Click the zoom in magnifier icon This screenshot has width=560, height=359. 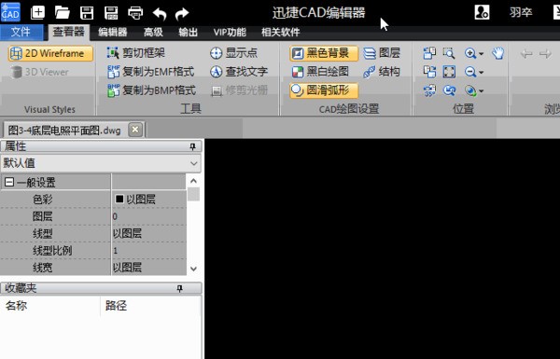pyautogui.click(x=470, y=53)
